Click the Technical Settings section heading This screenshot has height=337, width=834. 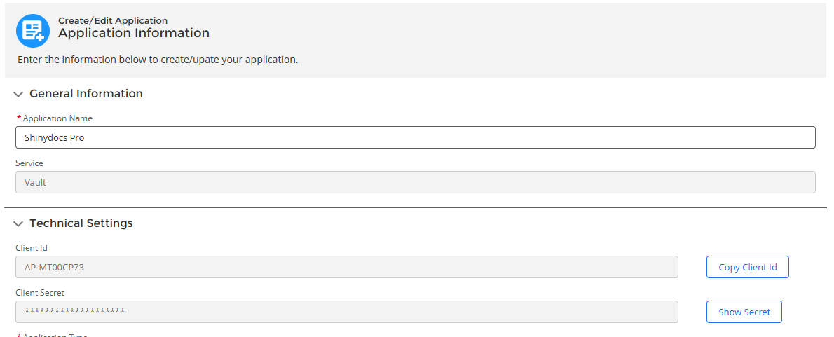coord(81,223)
